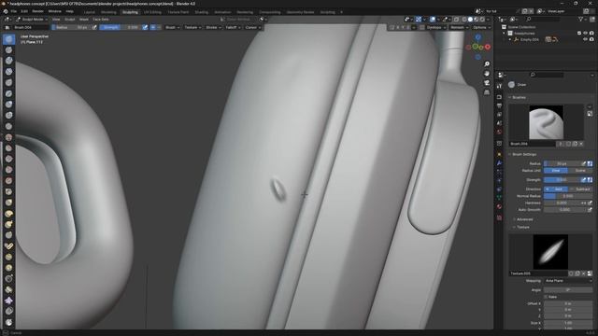Open the Tool properties tab icon

tap(499, 87)
